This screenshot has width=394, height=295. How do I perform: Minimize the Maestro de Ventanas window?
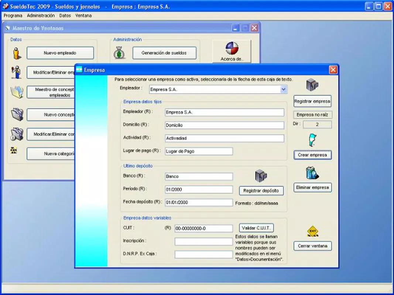point(236,28)
